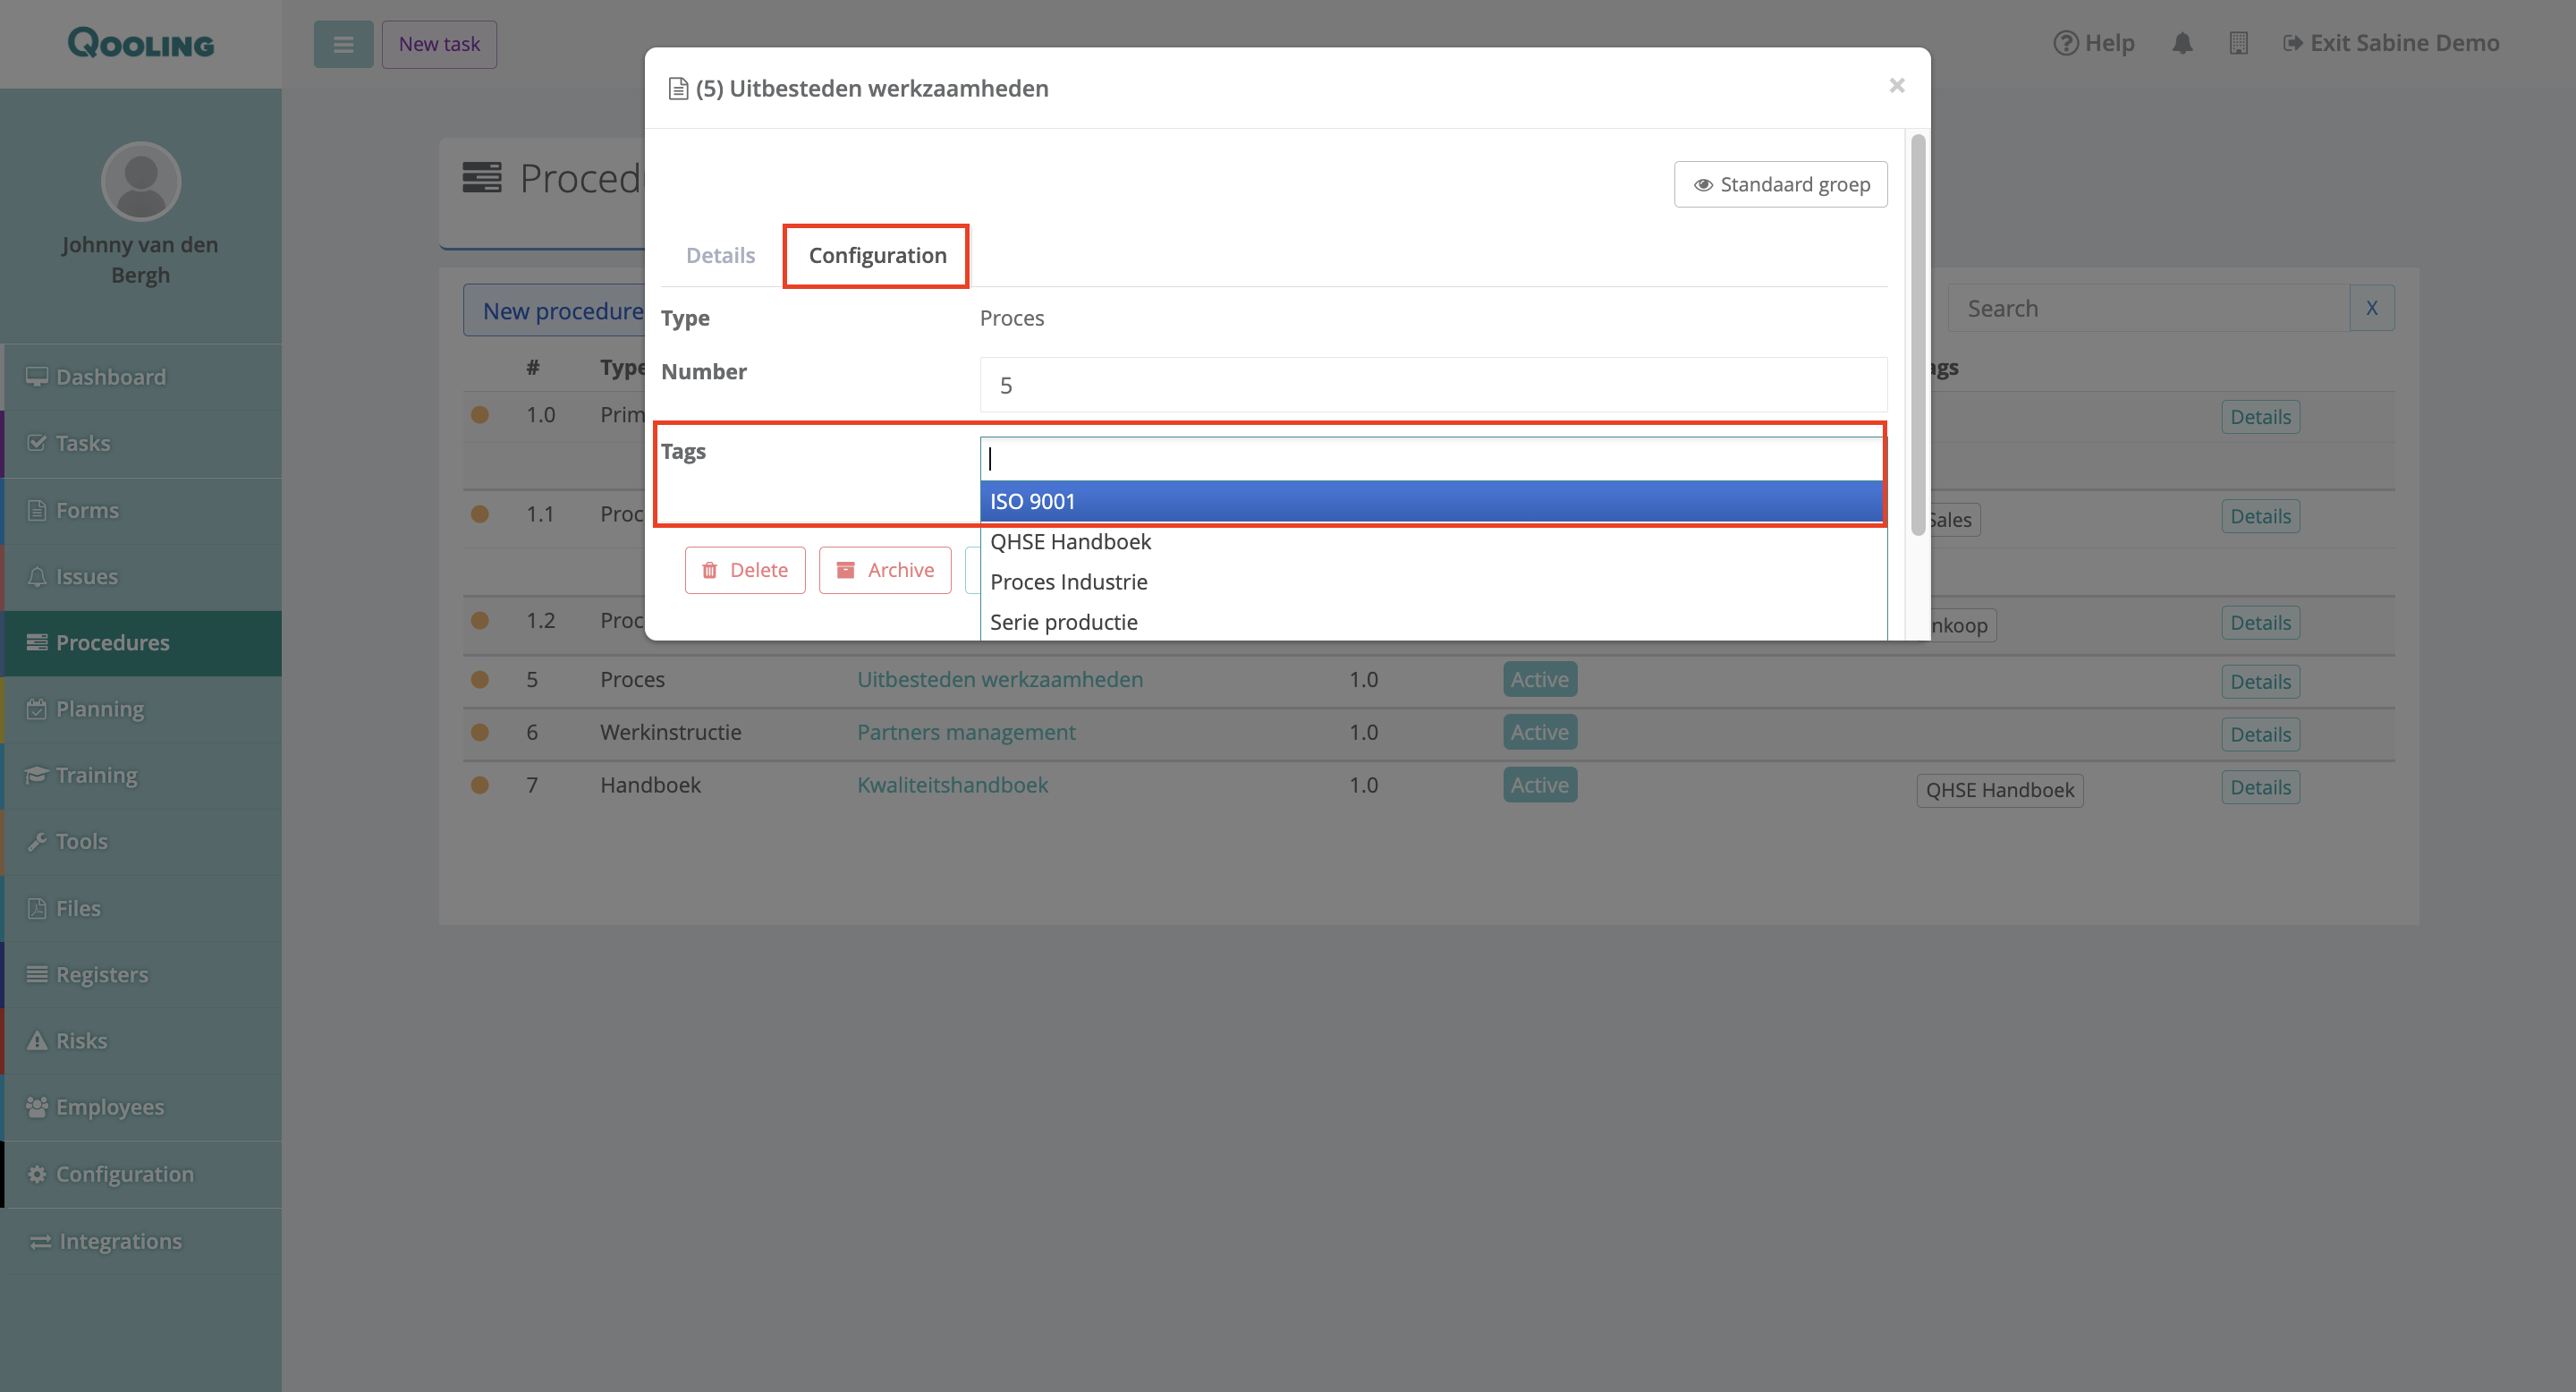Open the Configuration tab
This screenshot has width=2576, height=1392.
tap(877, 255)
